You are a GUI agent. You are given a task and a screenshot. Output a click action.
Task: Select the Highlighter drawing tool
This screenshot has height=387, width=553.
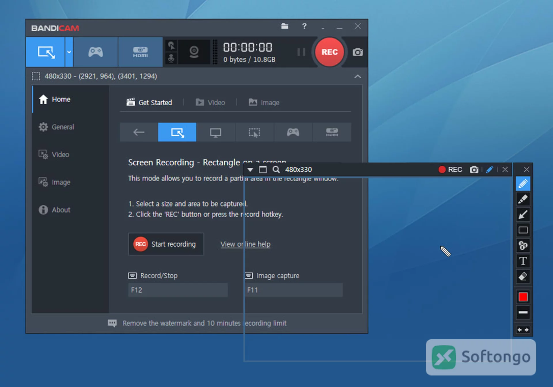(x=523, y=199)
